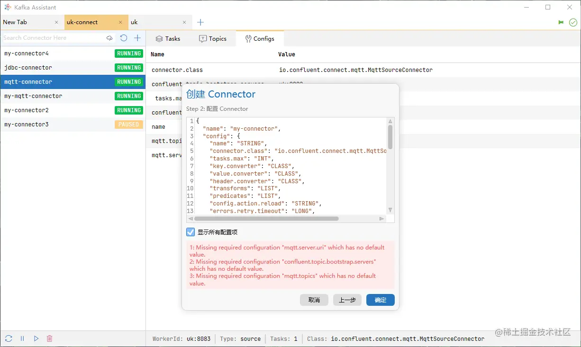Click editor scroll up arrow
Viewport: 581px width, 347px height.
[x=390, y=121]
